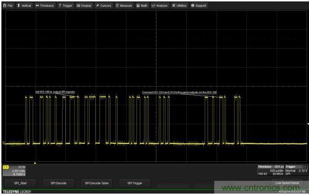Click the Trigger menu icon
The width and height of the screenshot is (309, 195).
[x=60, y=6]
